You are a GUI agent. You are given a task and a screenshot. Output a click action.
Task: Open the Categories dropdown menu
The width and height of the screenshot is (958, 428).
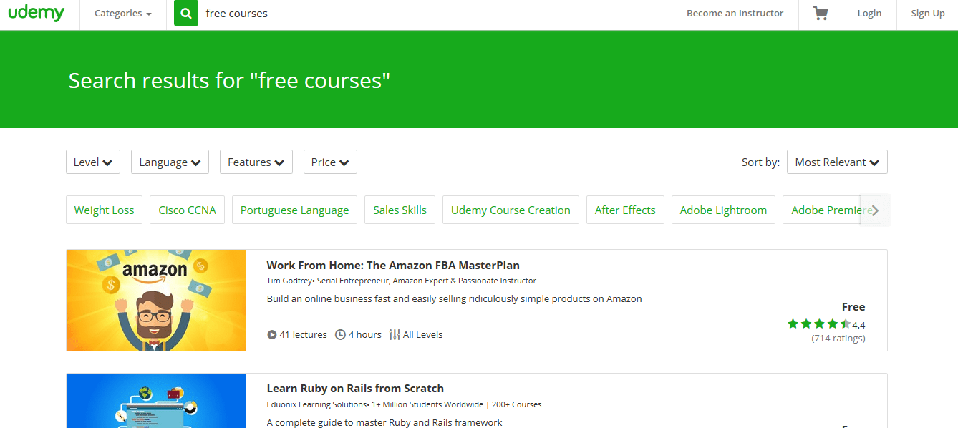pos(123,13)
